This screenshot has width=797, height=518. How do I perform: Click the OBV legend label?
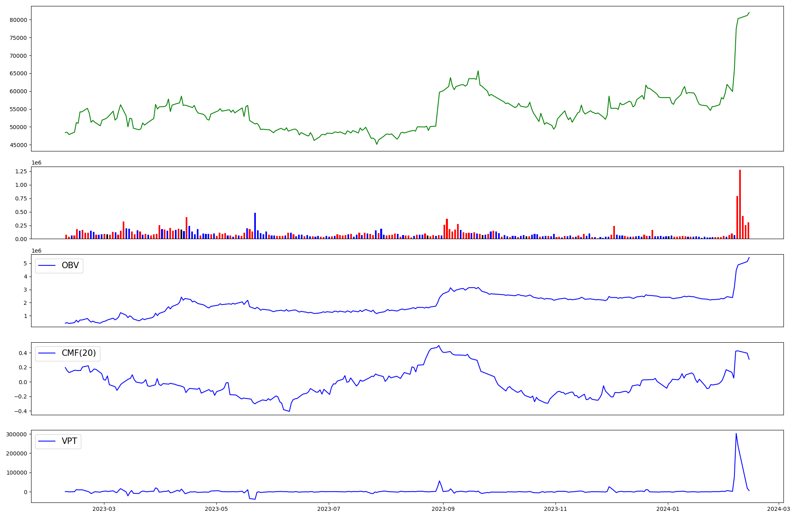tap(70, 266)
